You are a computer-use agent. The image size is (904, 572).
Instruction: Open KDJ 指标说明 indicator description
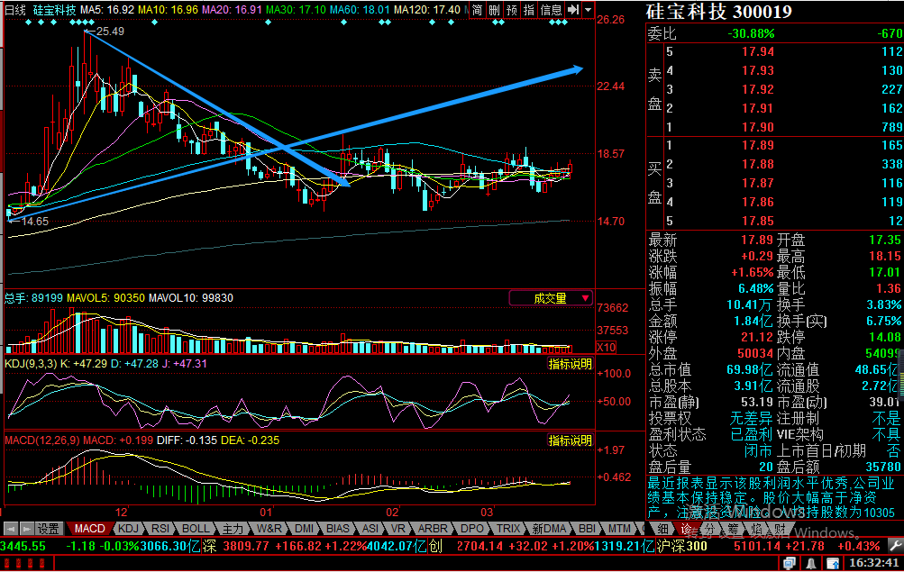point(571,364)
